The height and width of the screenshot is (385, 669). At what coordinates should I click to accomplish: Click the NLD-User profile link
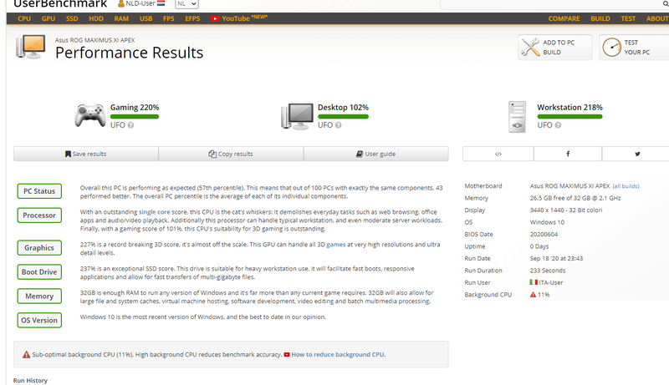tap(140, 3)
